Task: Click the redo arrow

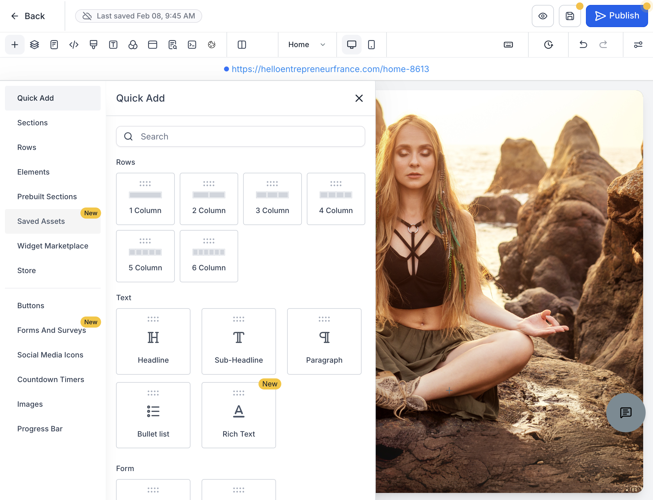Action: click(603, 45)
